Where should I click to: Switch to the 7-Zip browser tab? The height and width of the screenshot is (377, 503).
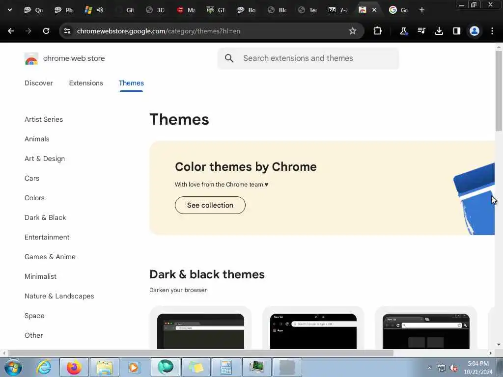point(338,10)
